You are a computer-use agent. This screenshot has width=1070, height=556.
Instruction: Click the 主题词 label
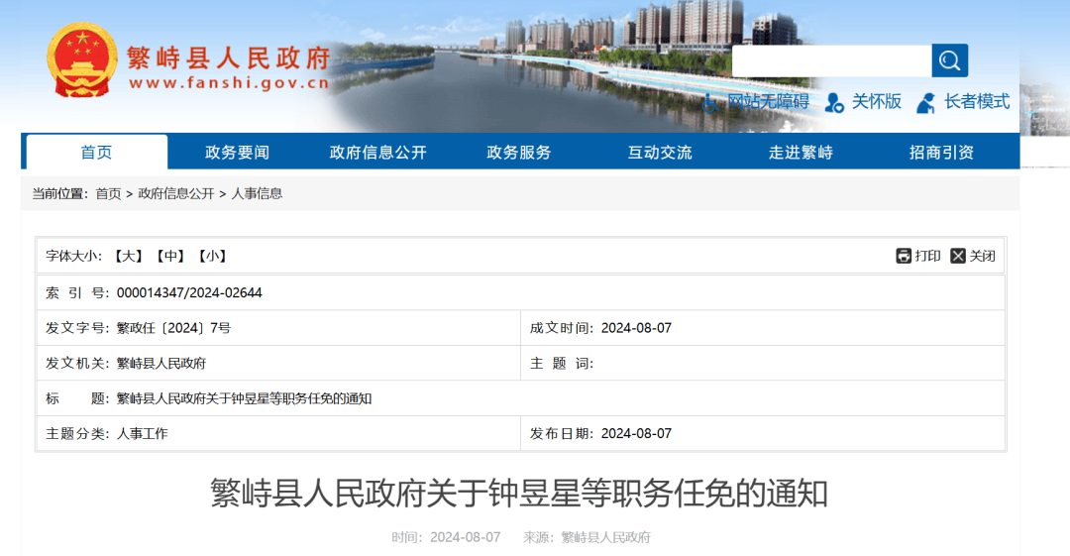click(x=561, y=364)
